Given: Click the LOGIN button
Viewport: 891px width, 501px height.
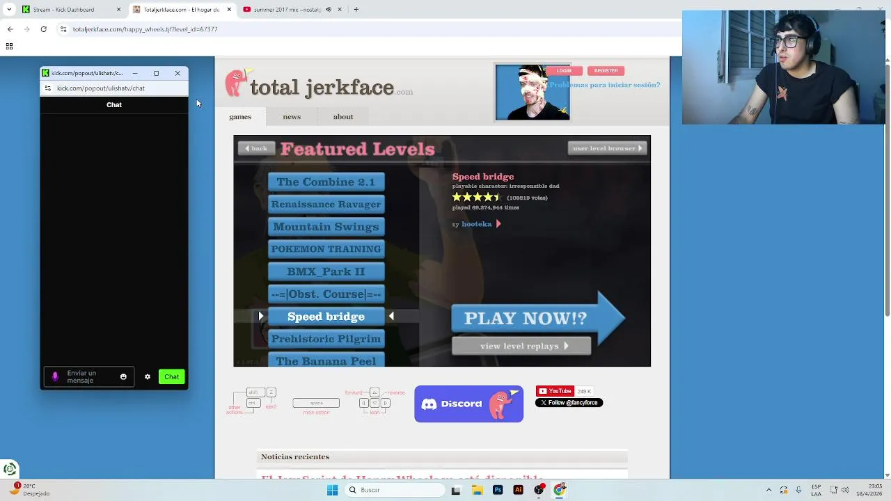Looking at the screenshot, I should [564, 70].
